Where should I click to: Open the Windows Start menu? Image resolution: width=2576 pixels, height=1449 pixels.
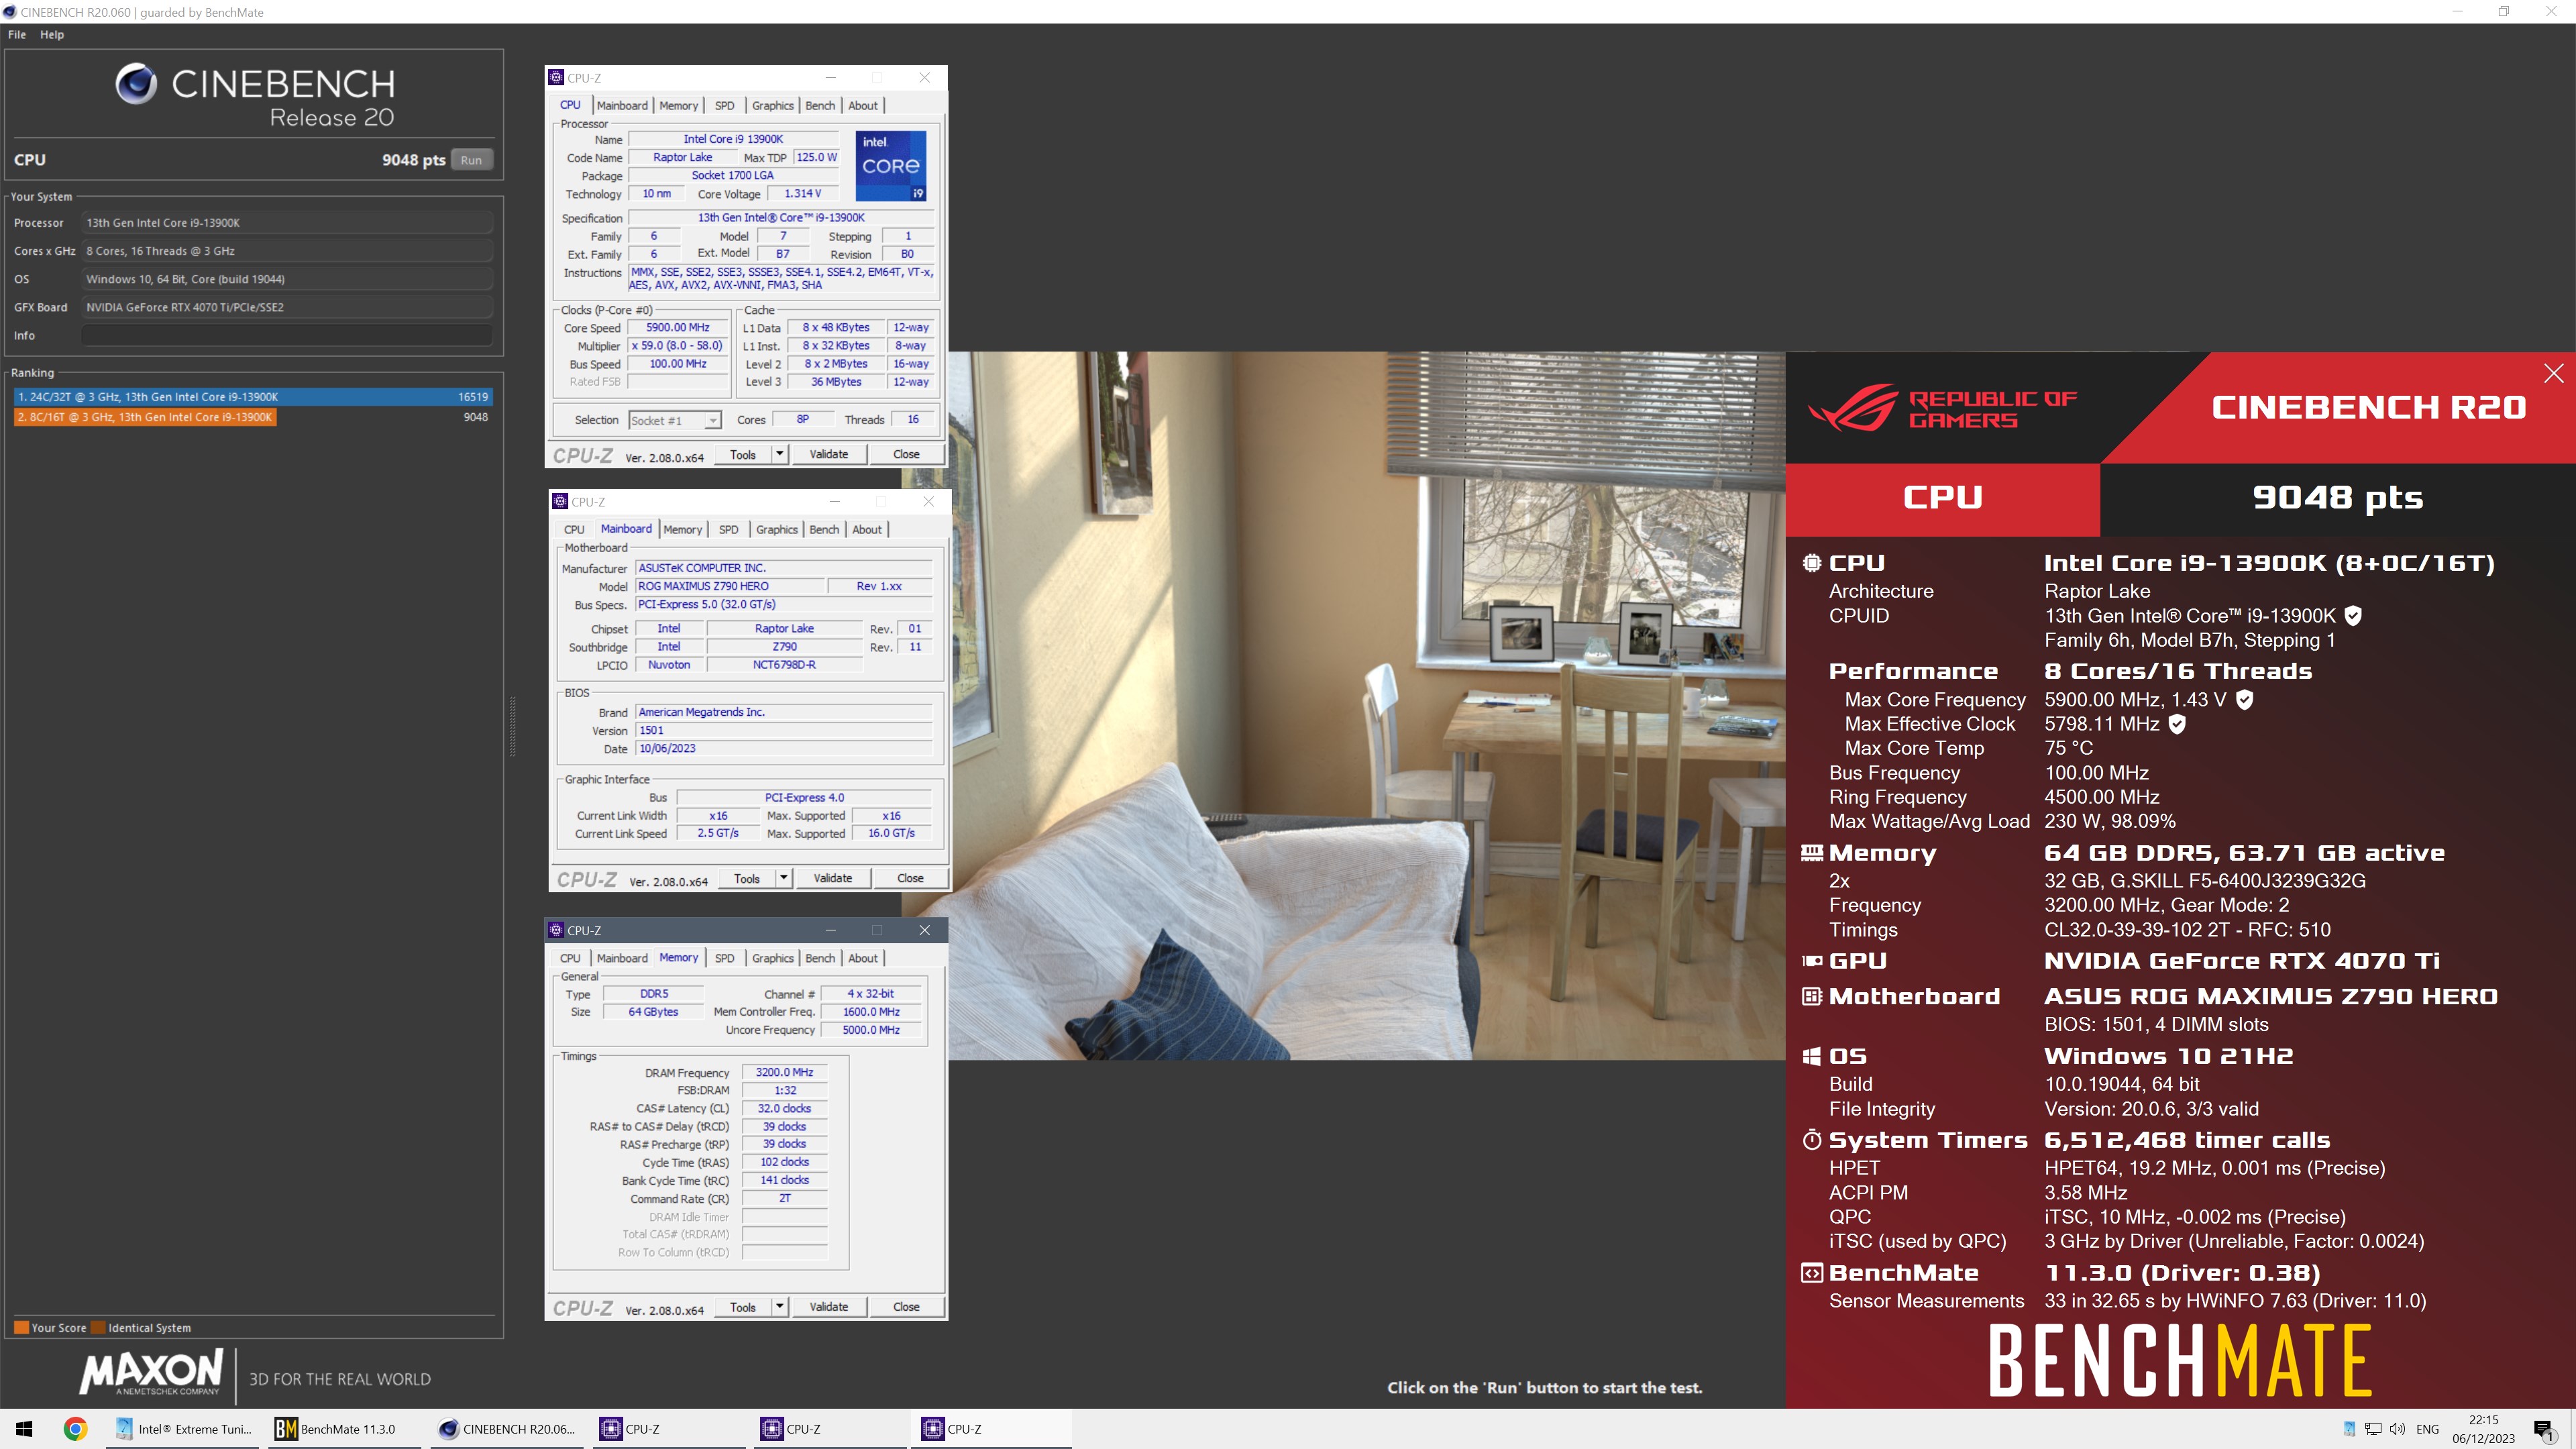click(24, 1429)
